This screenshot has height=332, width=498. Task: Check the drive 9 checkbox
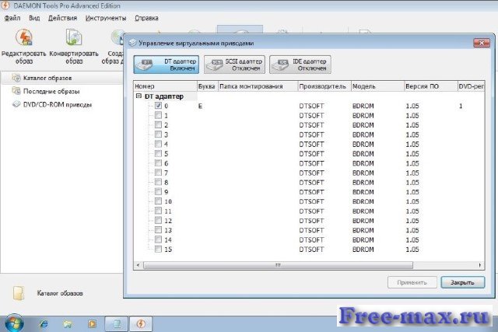(158, 191)
